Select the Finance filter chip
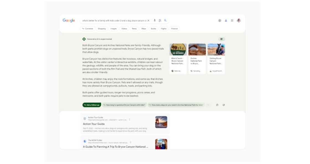This screenshot has width=310, height=164. tap(174, 29)
